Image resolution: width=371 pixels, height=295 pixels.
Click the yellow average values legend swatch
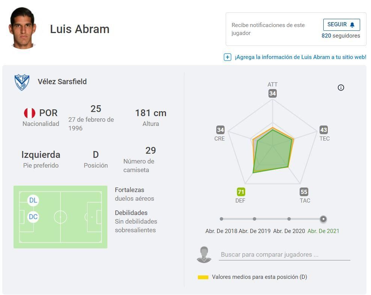pyautogui.click(x=203, y=277)
